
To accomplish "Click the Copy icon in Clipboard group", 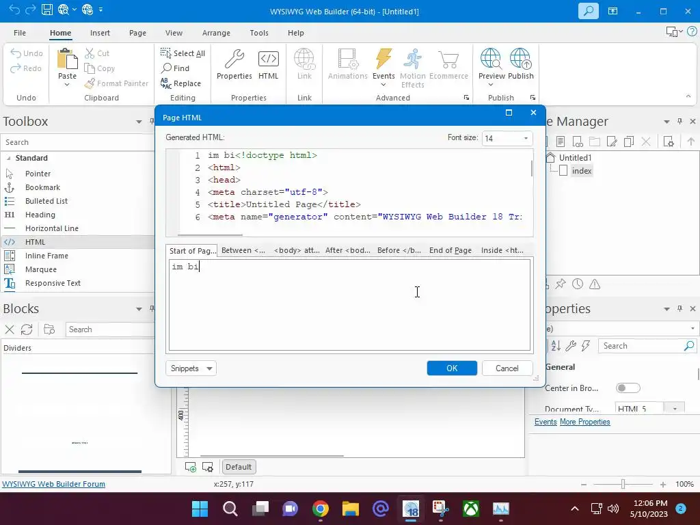I will tap(90, 68).
